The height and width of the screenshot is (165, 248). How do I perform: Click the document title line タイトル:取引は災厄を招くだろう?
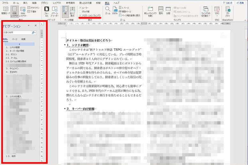89,41
